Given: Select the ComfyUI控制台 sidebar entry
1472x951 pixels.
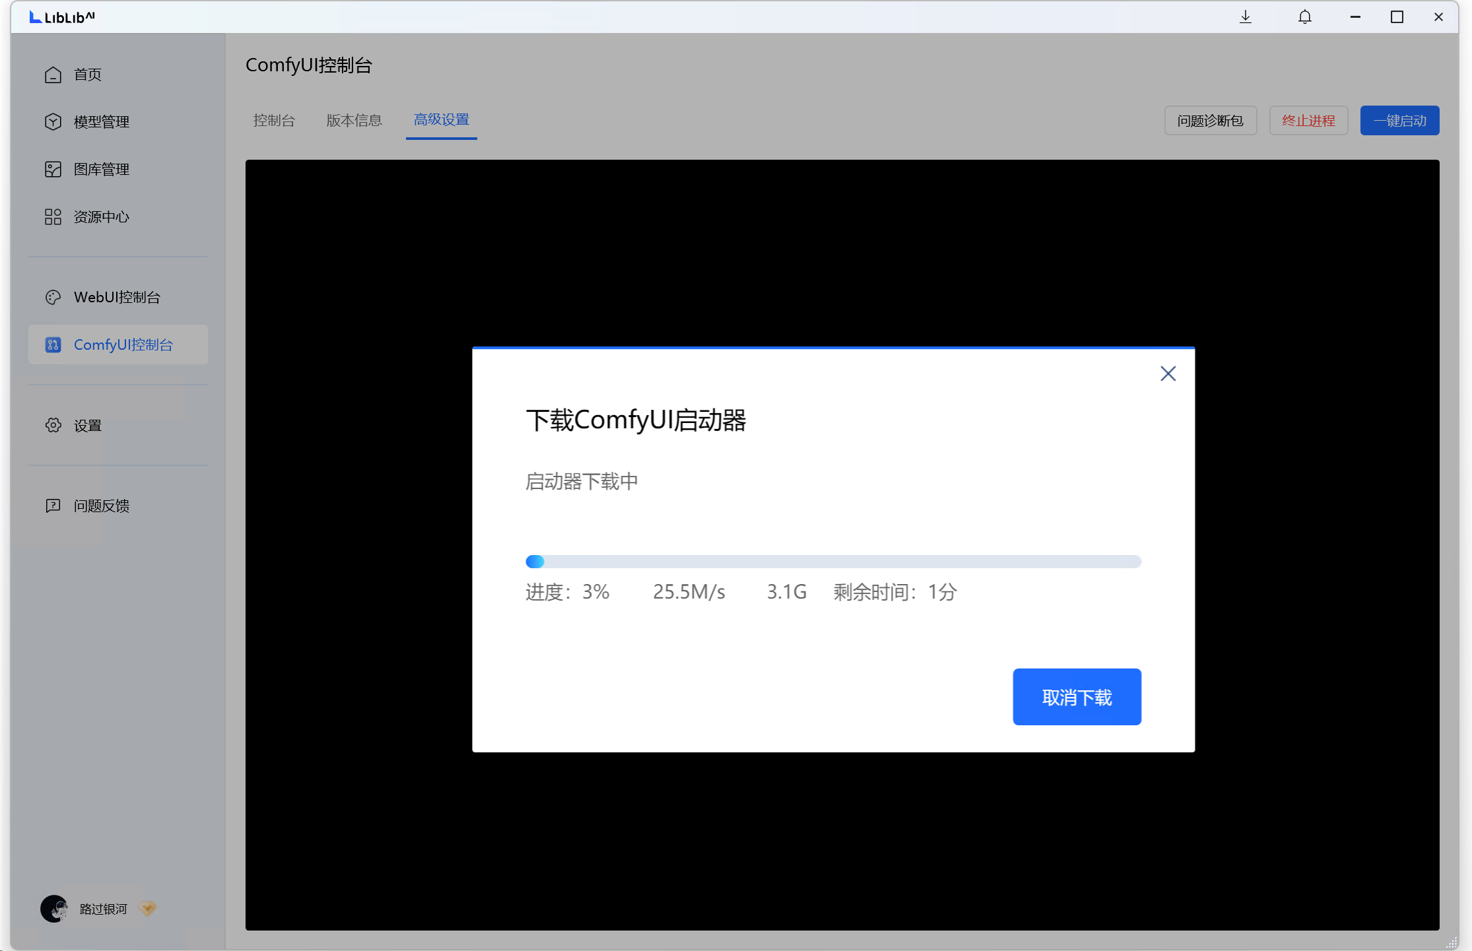Looking at the screenshot, I should [x=123, y=344].
